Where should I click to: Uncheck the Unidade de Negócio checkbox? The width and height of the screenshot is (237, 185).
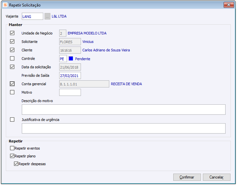click(x=12, y=33)
